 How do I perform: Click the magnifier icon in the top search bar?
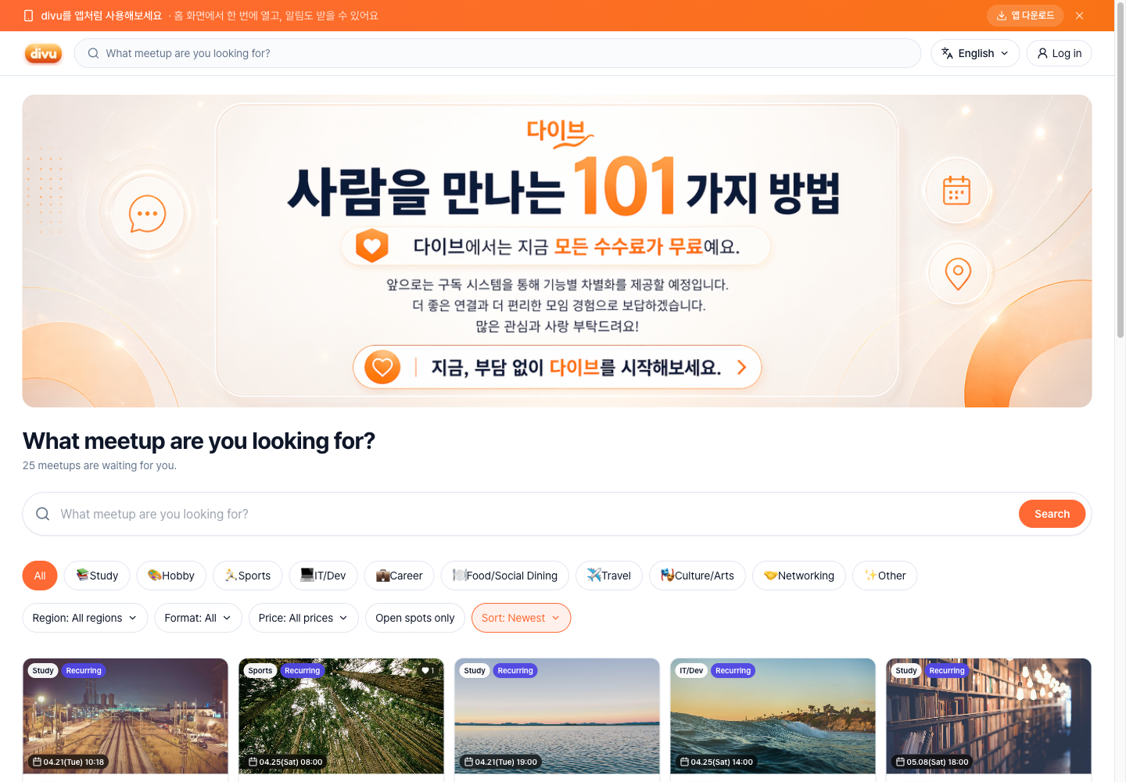click(93, 53)
